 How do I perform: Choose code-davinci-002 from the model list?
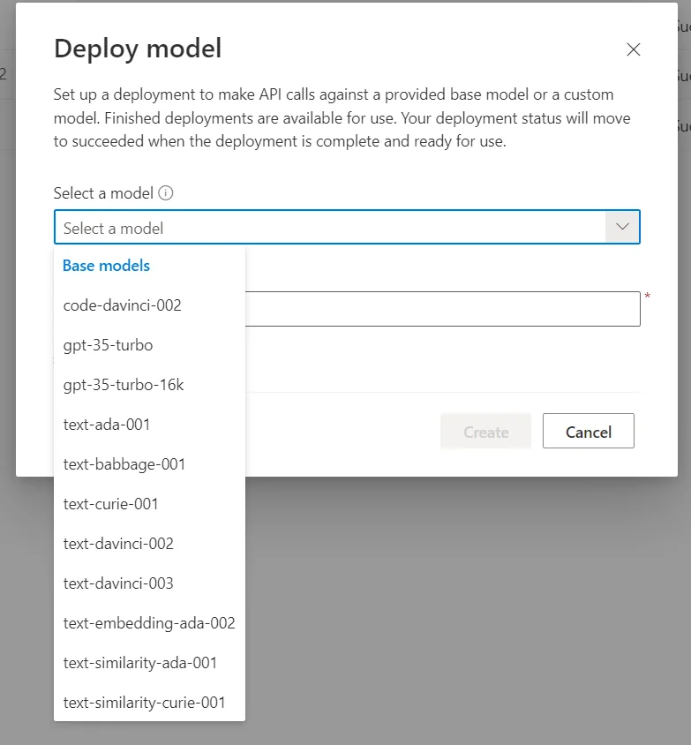(x=122, y=305)
